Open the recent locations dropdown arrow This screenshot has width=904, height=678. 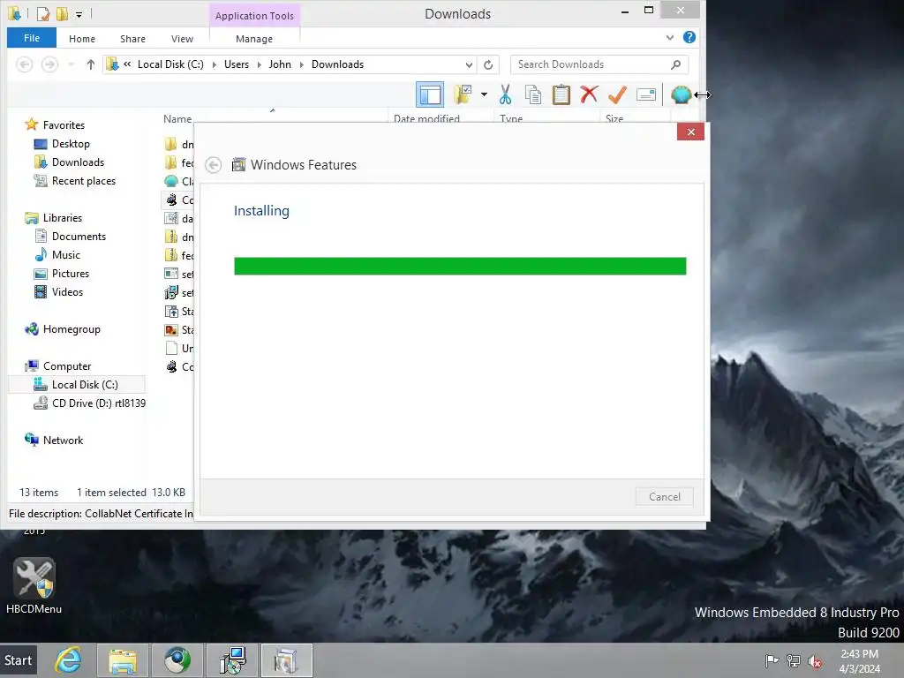[x=71, y=64]
